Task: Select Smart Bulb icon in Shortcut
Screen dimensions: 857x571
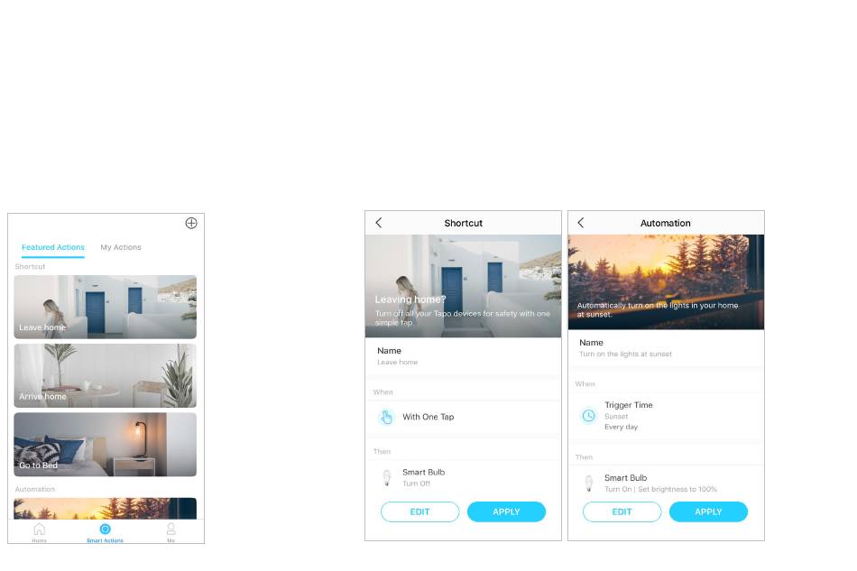Action: 386,477
